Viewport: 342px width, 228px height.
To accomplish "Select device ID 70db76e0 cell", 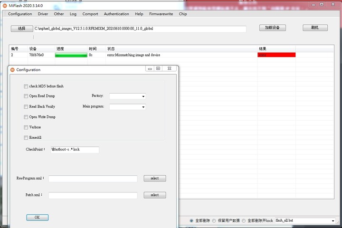I will click(37, 55).
